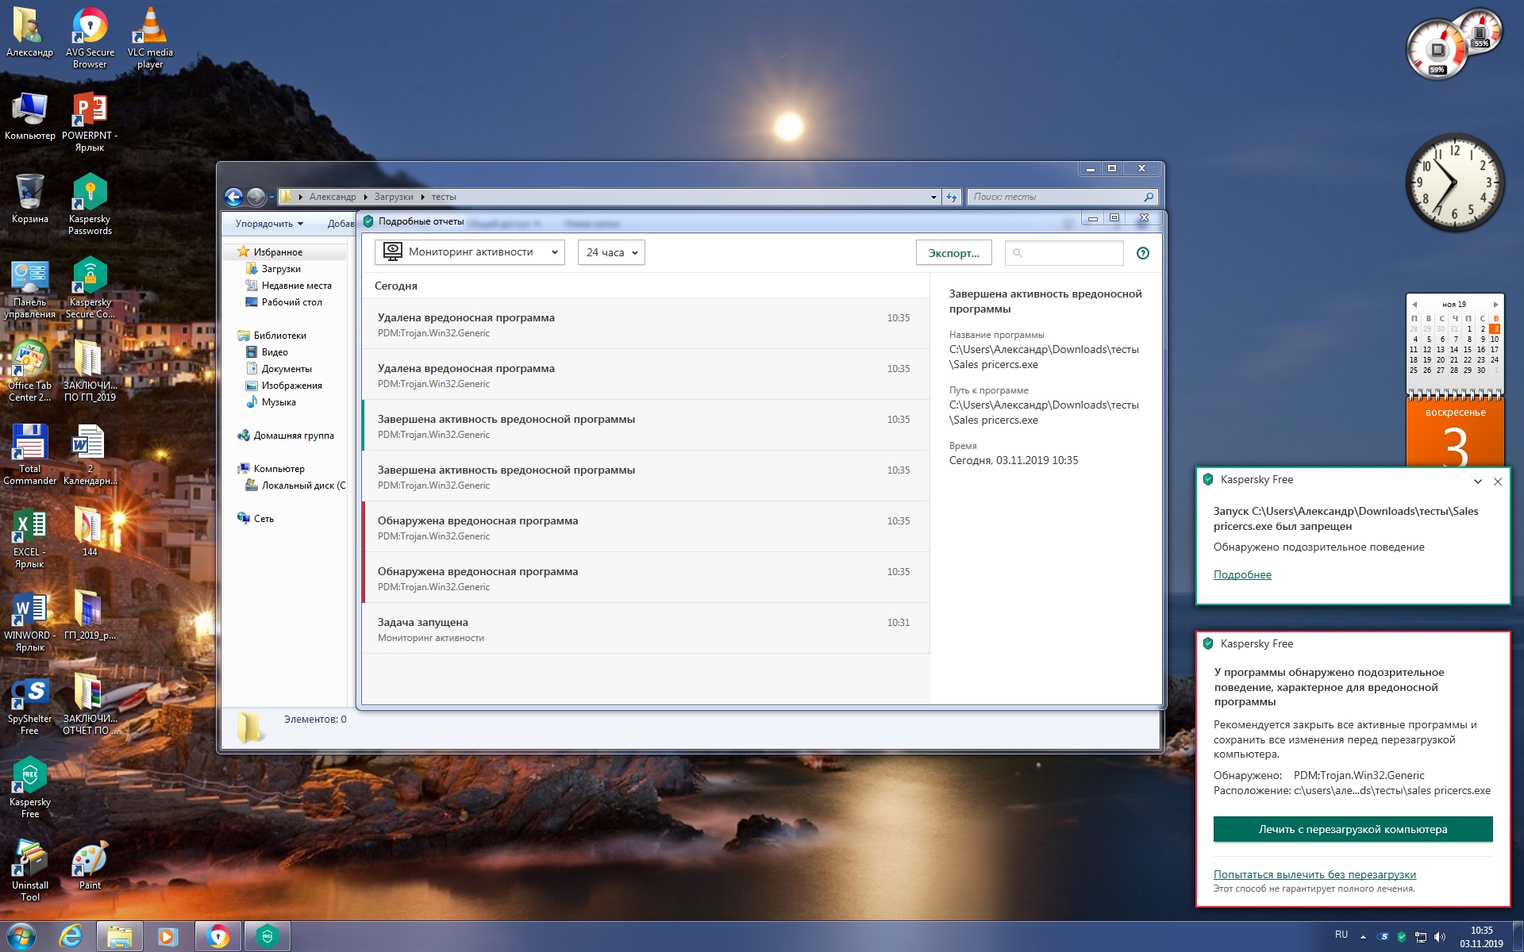1524x952 pixels.
Task: Open Мониторинг активности report type dropdown
Action: [469, 252]
